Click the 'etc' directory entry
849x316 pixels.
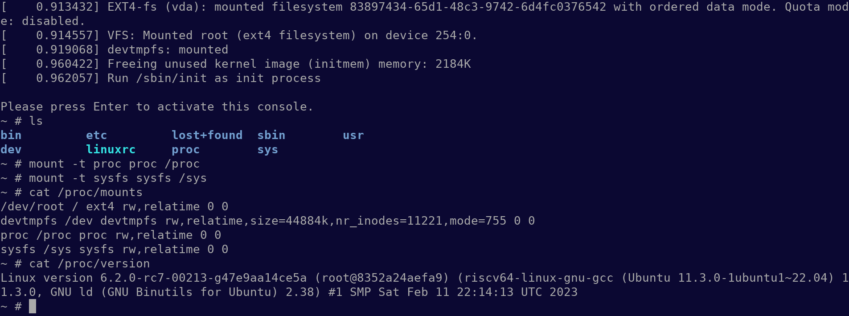(x=96, y=135)
